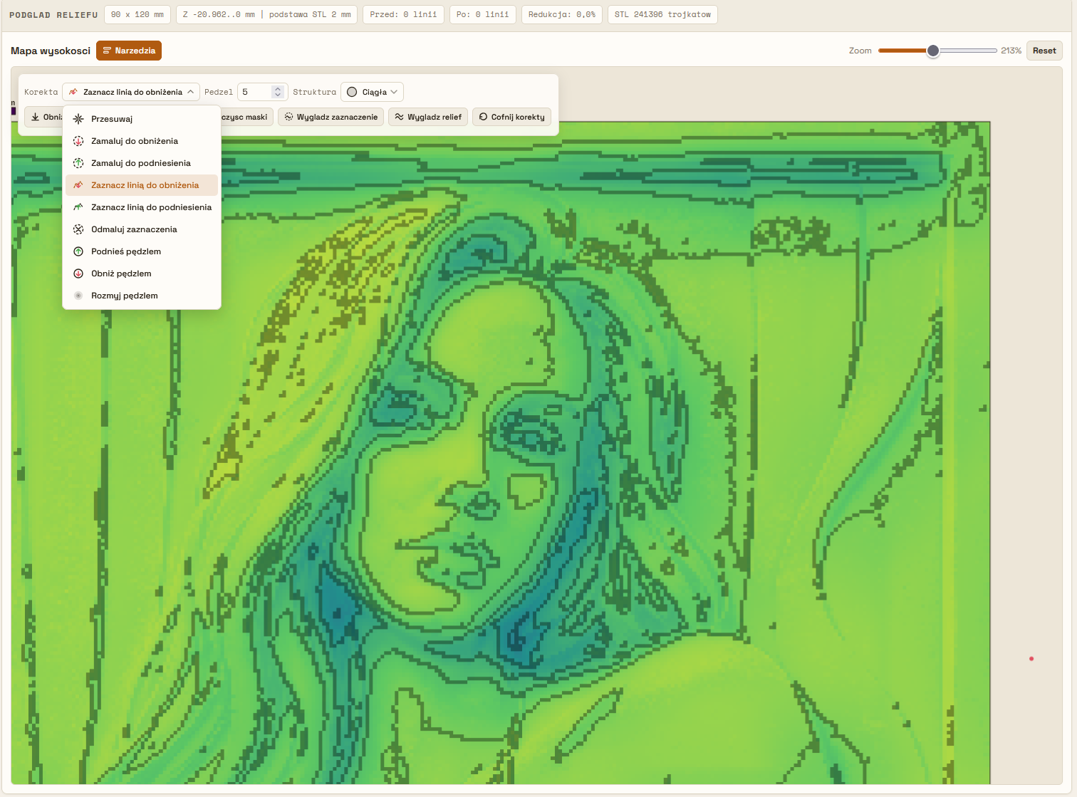Increase the Pedzel brush size stepper
The width and height of the screenshot is (1077, 797).
coord(278,88)
